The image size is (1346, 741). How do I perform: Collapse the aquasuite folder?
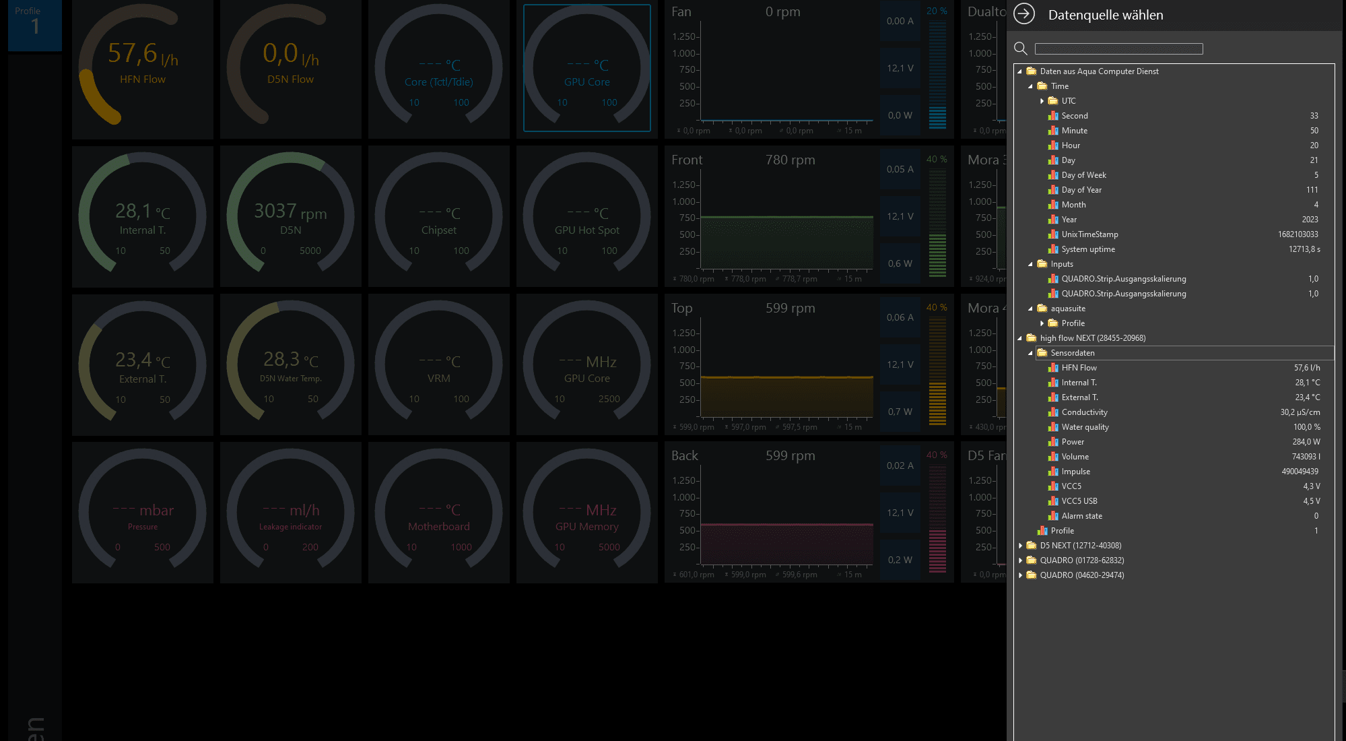1030,309
